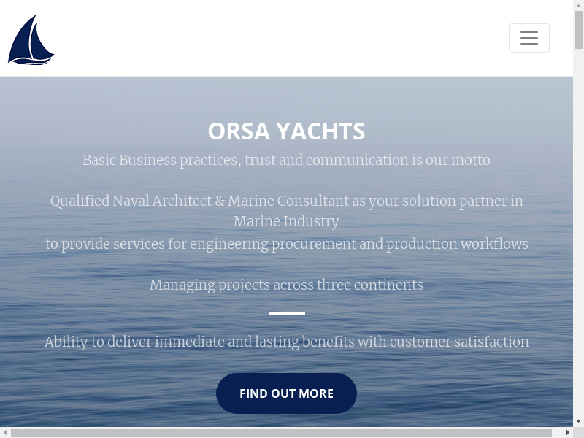584x438 pixels.
Task: Click the blank header area beside the logo
Action: point(277,38)
